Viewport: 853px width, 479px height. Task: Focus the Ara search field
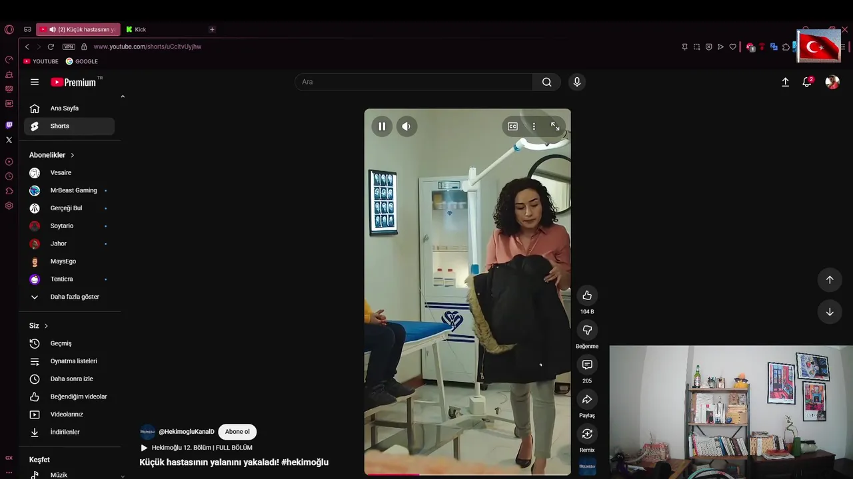pyautogui.click(x=413, y=82)
